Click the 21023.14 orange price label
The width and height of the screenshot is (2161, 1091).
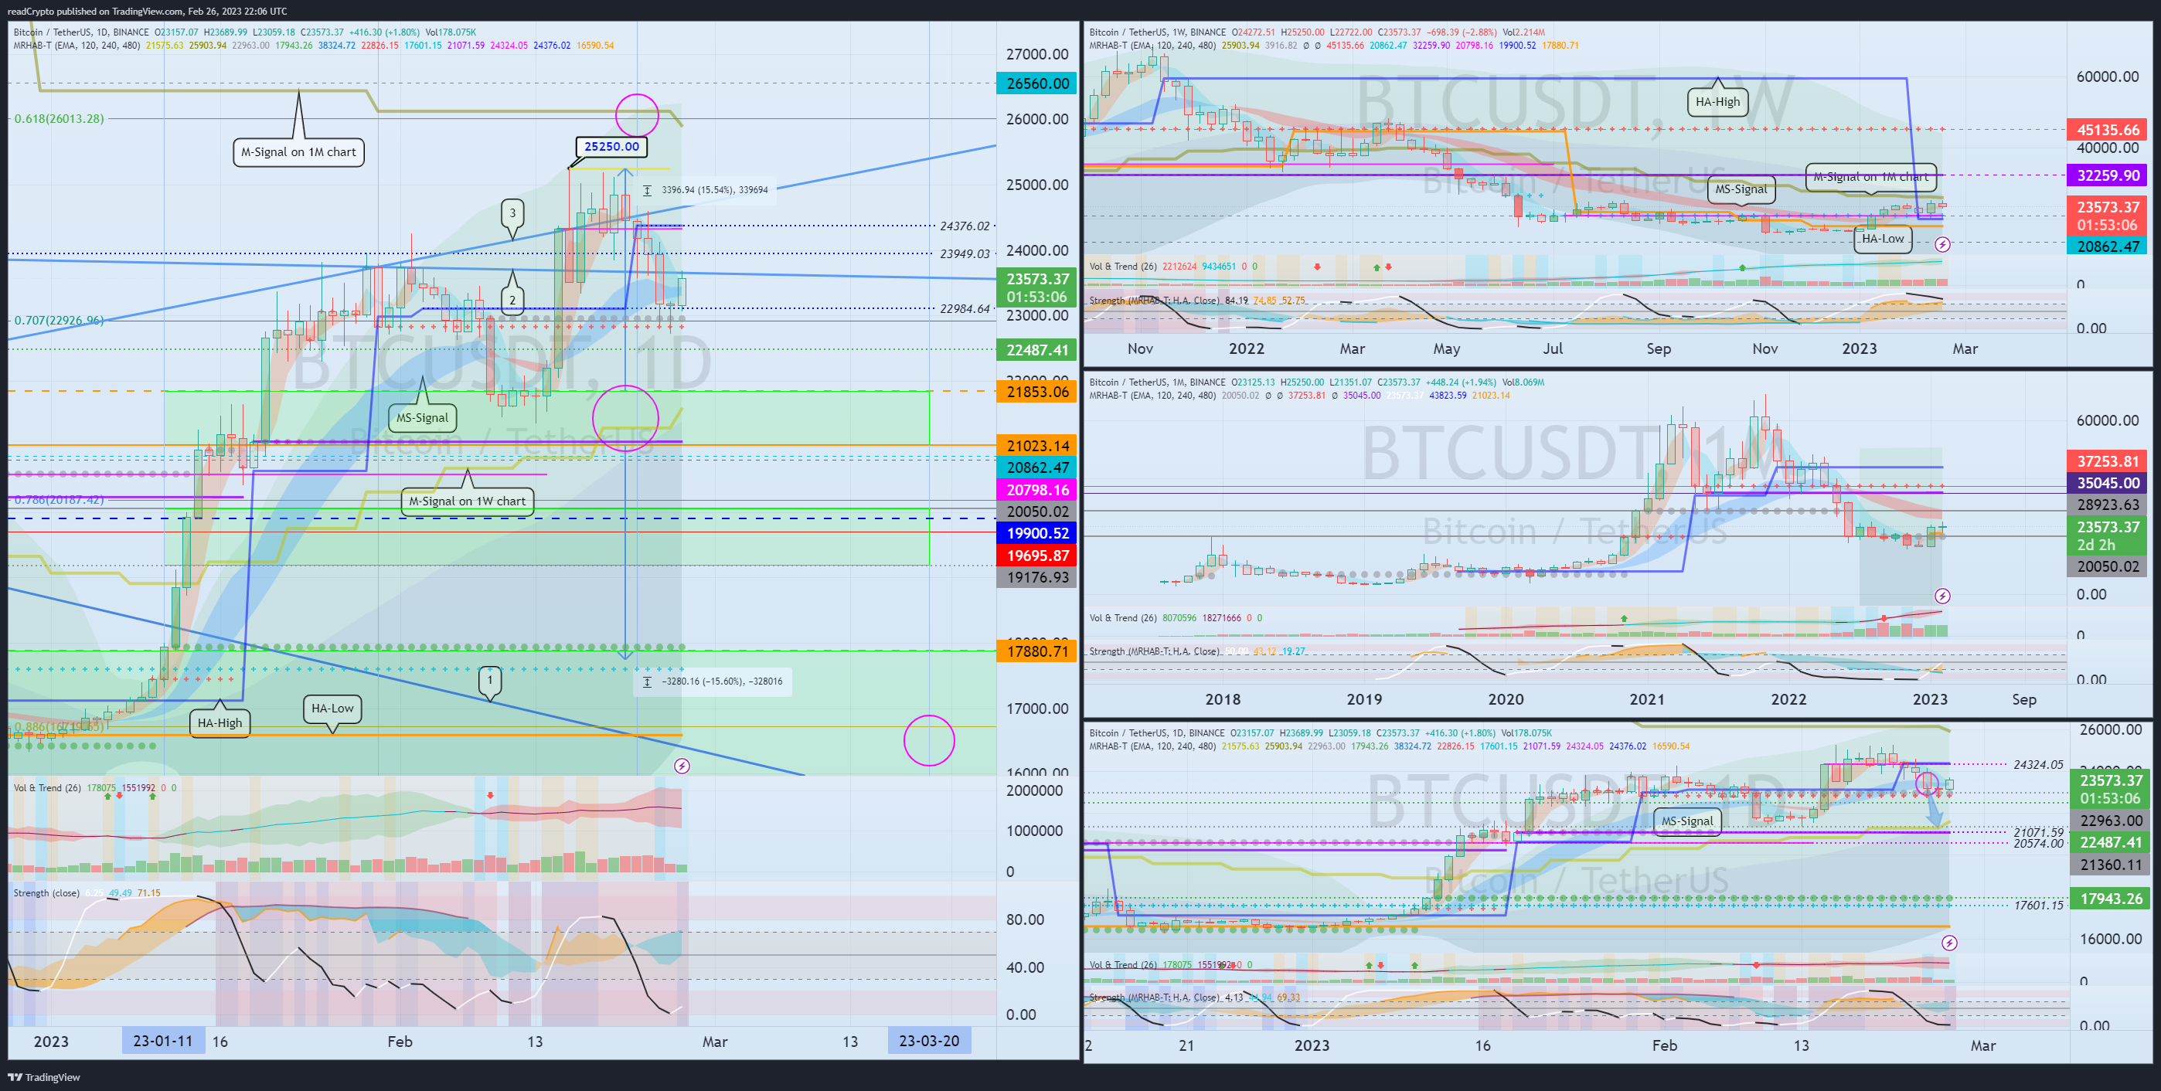1037,446
